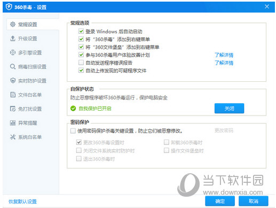276x208 pixels.
Task: Uncheck 将360杀毒添加到右键菜单
Action: (81, 39)
